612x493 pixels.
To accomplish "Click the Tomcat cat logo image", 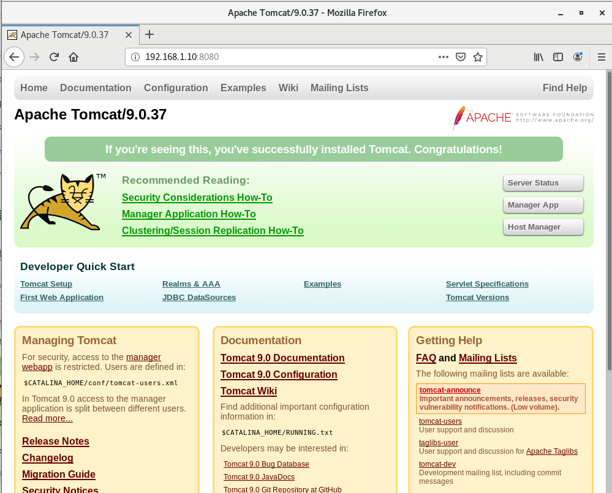I will pos(62,201).
